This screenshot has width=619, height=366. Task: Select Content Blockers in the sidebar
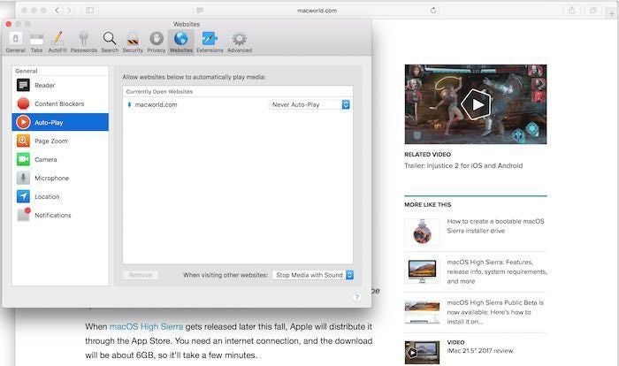click(x=60, y=103)
